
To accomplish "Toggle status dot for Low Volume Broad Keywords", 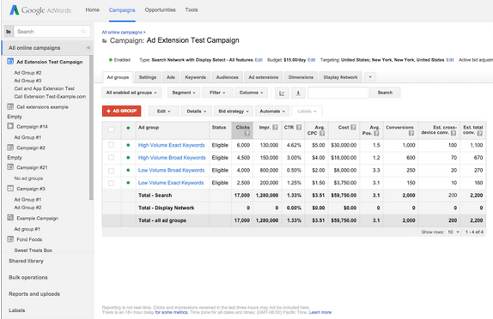I will pos(128,170).
